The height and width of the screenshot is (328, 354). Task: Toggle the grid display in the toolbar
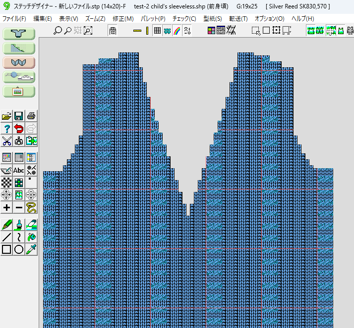click(157, 31)
